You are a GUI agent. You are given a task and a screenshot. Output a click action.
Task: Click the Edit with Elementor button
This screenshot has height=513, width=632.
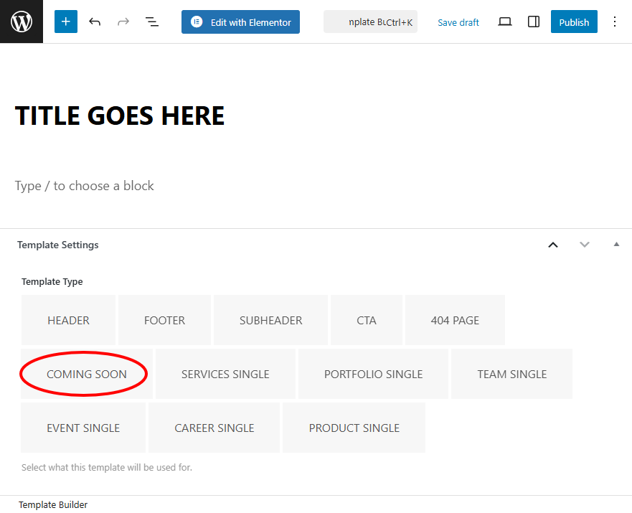coord(240,22)
